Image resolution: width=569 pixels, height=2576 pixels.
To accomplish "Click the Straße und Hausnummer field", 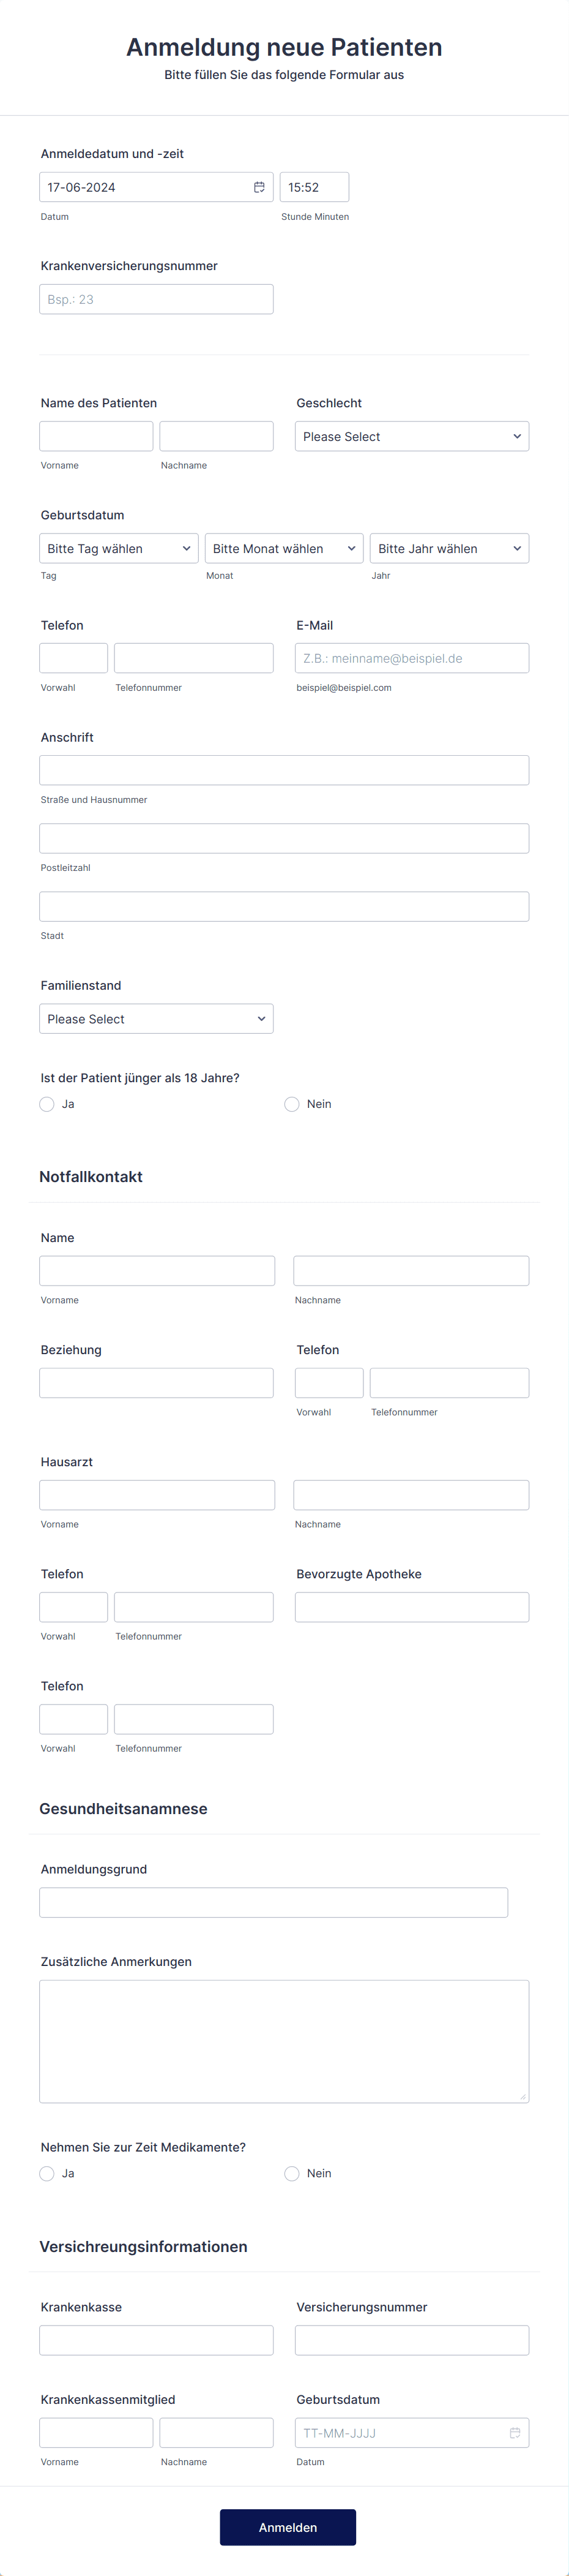I will (x=283, y=770).
